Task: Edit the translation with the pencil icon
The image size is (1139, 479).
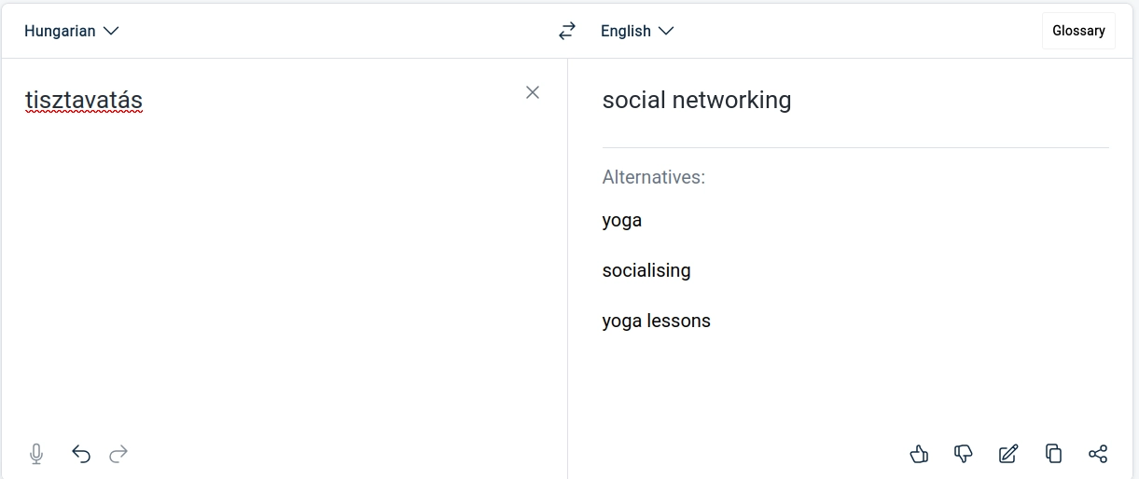Action: 1008,454
